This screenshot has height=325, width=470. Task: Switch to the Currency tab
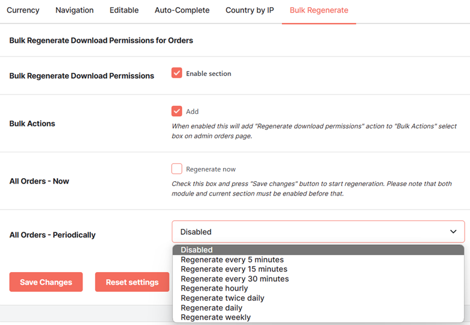23,10
